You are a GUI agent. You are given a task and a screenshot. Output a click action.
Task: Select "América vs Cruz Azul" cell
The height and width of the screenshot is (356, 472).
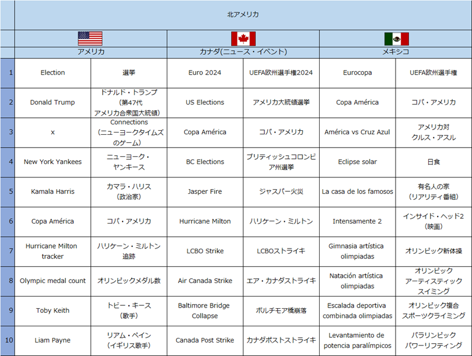(357, 132)
